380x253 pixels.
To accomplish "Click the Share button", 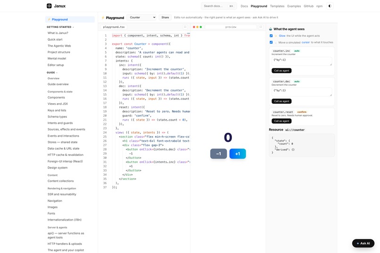I will point(165,17).
